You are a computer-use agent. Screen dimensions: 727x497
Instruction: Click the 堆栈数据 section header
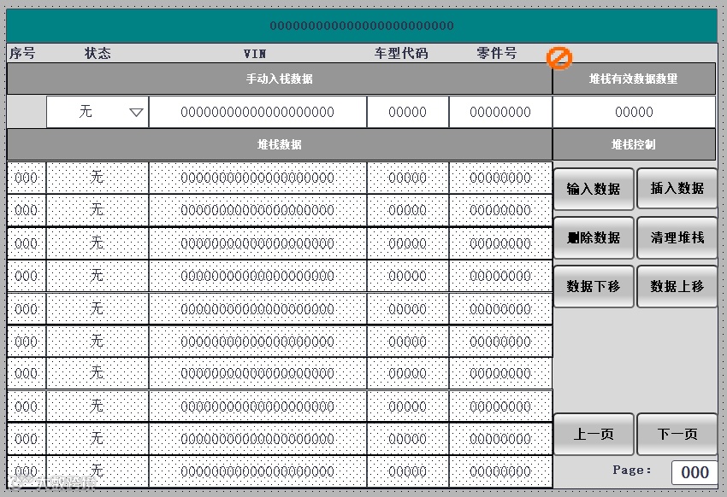(x=280, y=145)
